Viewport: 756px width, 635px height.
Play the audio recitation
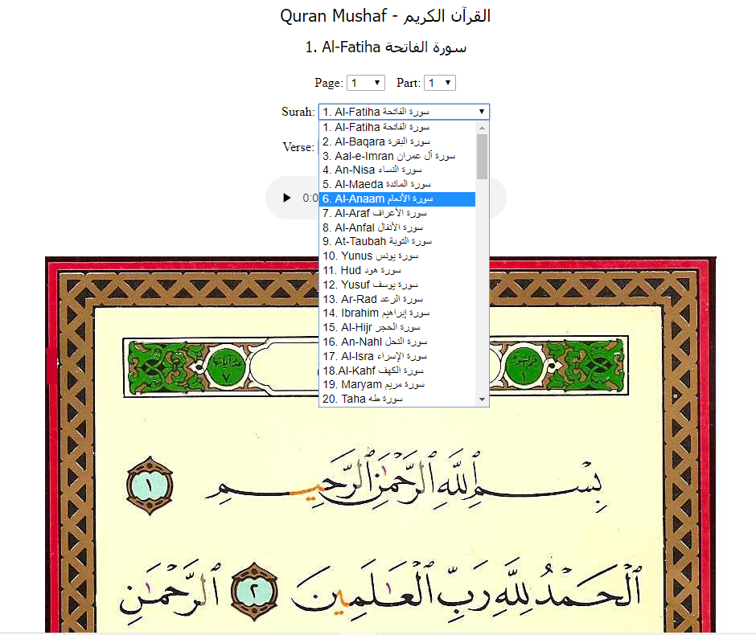287,198
